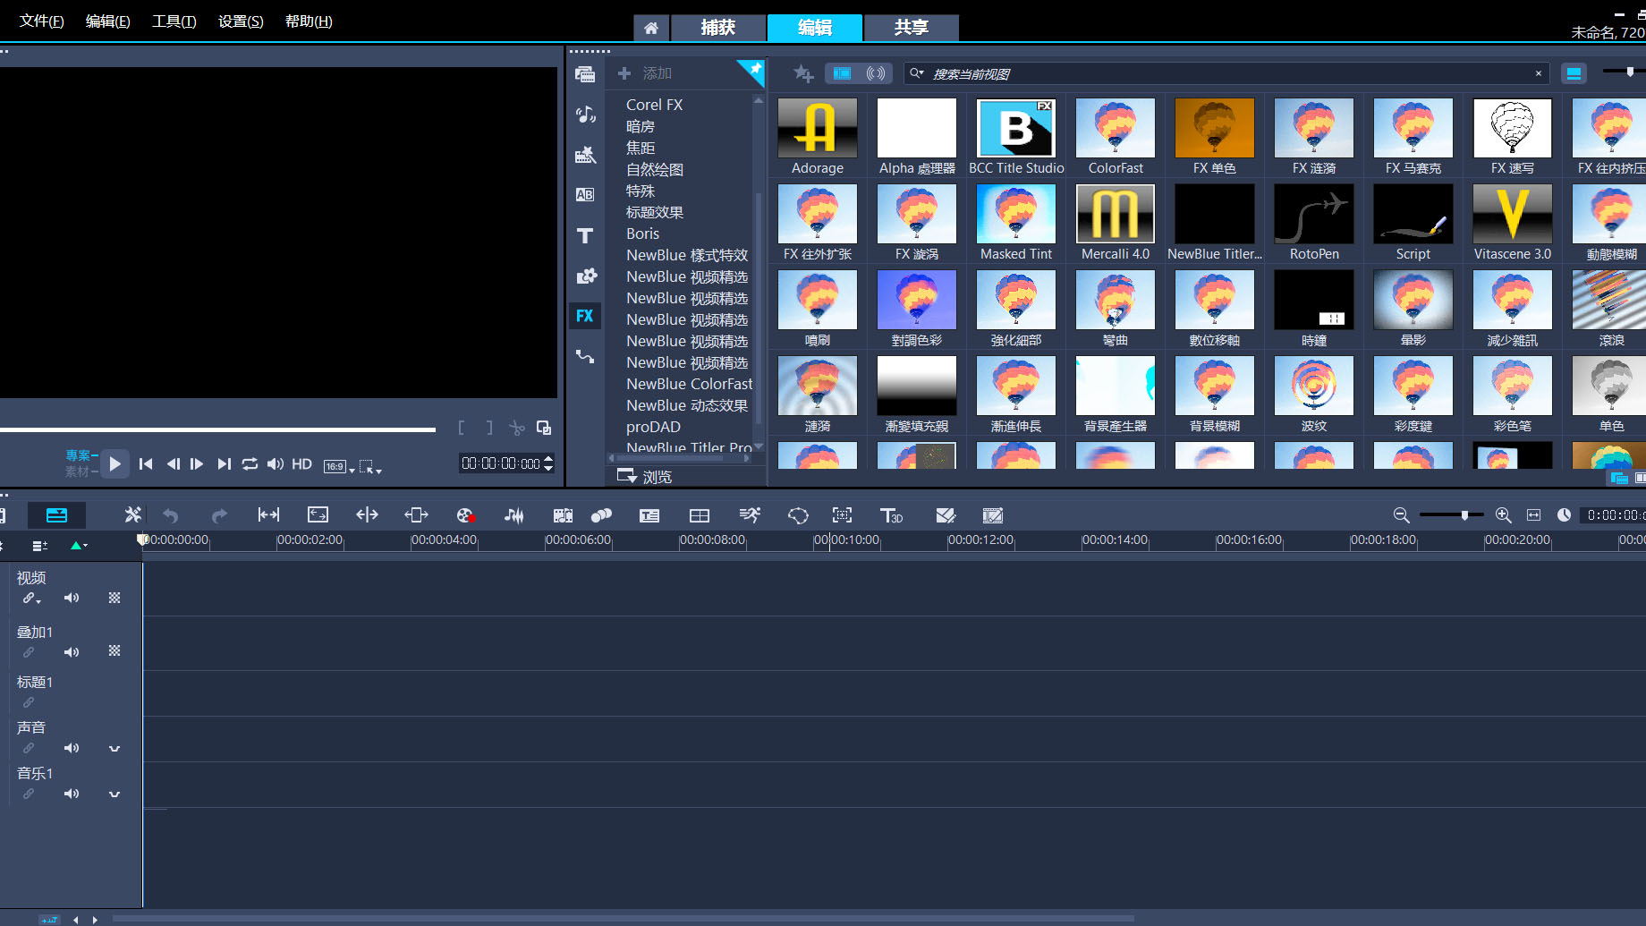1646x926 pixels.
Task: Mute the 视频 track speaker
Action: coord(72,598)
